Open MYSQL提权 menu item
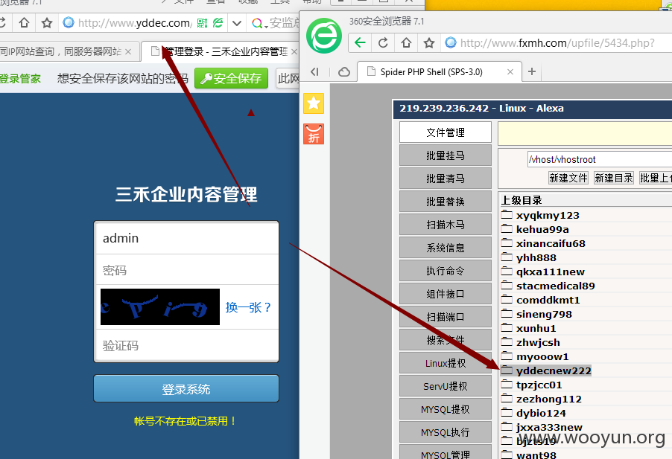This screenshot has height=459, width=672. click(446, 409)
